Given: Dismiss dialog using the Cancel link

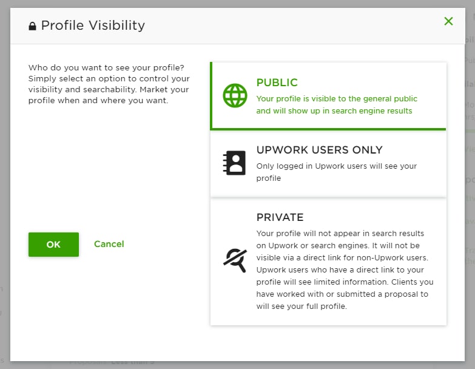Looking at the screenshot, I should click(x=109, y=244).
